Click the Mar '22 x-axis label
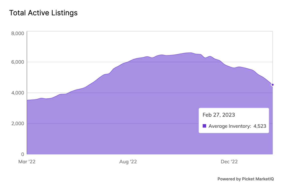The width and height of the screenshot is (283, 190). (27, 162)
